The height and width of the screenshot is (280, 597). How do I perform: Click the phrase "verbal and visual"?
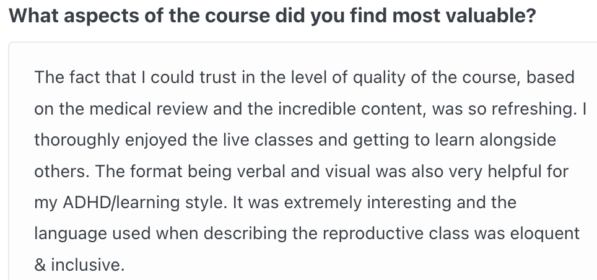coord(303,172)
